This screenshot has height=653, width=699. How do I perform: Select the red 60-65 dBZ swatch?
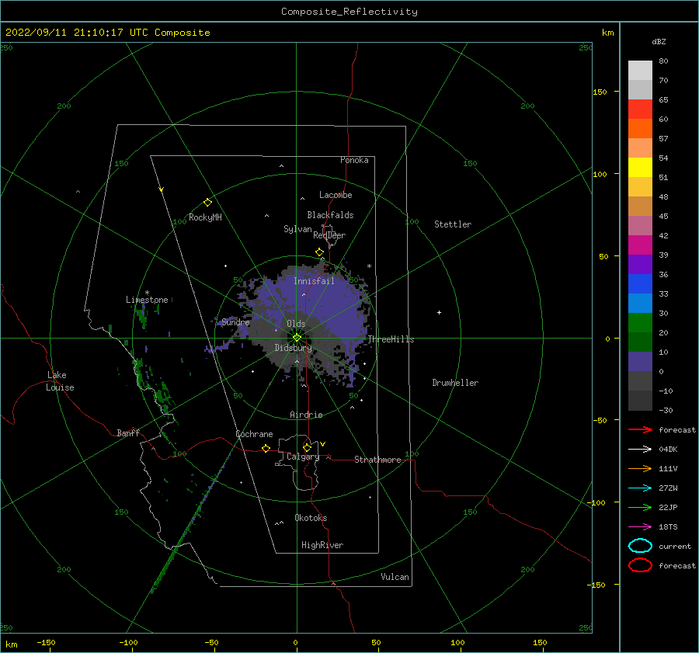pyautogui.click(x=640, y=109)
